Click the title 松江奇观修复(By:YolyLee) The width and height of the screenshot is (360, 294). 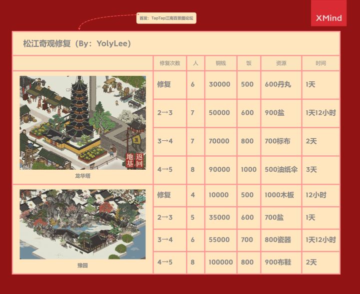point(77,43)
